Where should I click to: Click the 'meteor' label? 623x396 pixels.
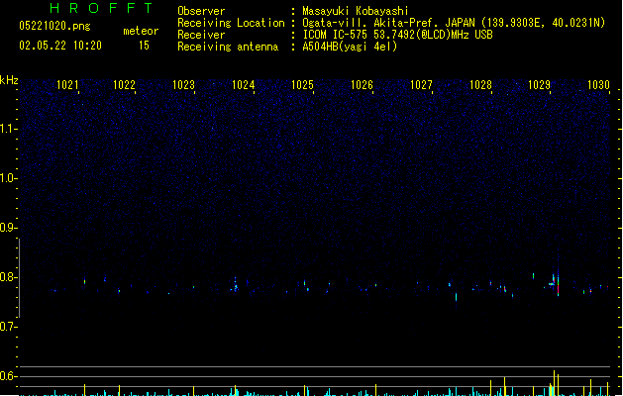click(141, 31)
